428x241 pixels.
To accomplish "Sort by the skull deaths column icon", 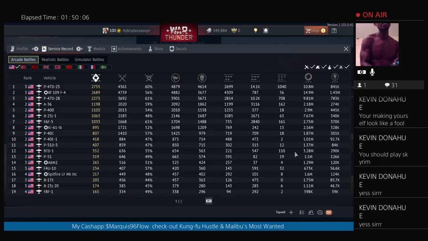I will pos(202,78).
